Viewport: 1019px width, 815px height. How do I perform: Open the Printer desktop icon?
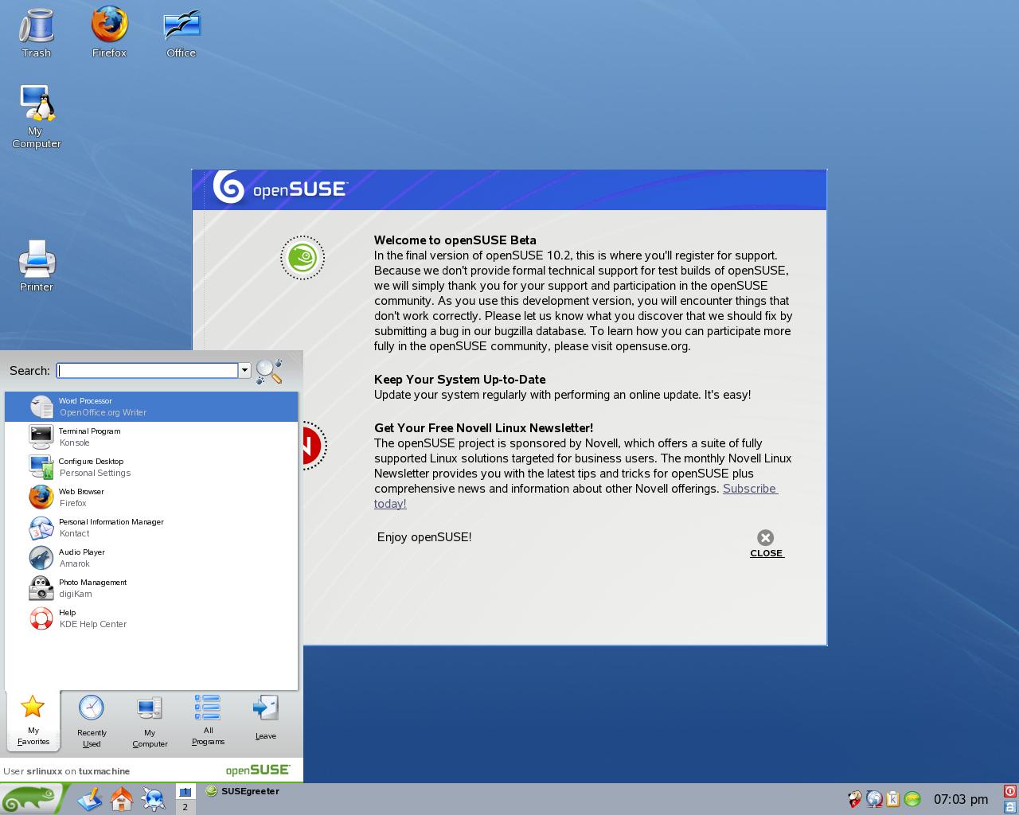(37, 265)
